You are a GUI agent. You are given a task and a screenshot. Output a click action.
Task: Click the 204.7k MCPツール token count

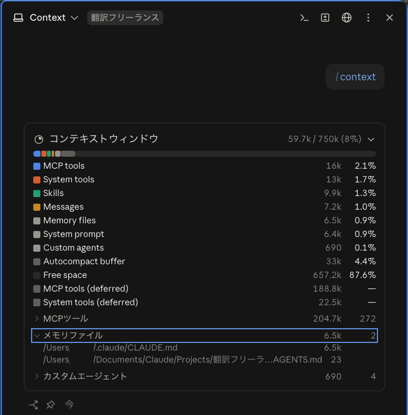(327, 319)
